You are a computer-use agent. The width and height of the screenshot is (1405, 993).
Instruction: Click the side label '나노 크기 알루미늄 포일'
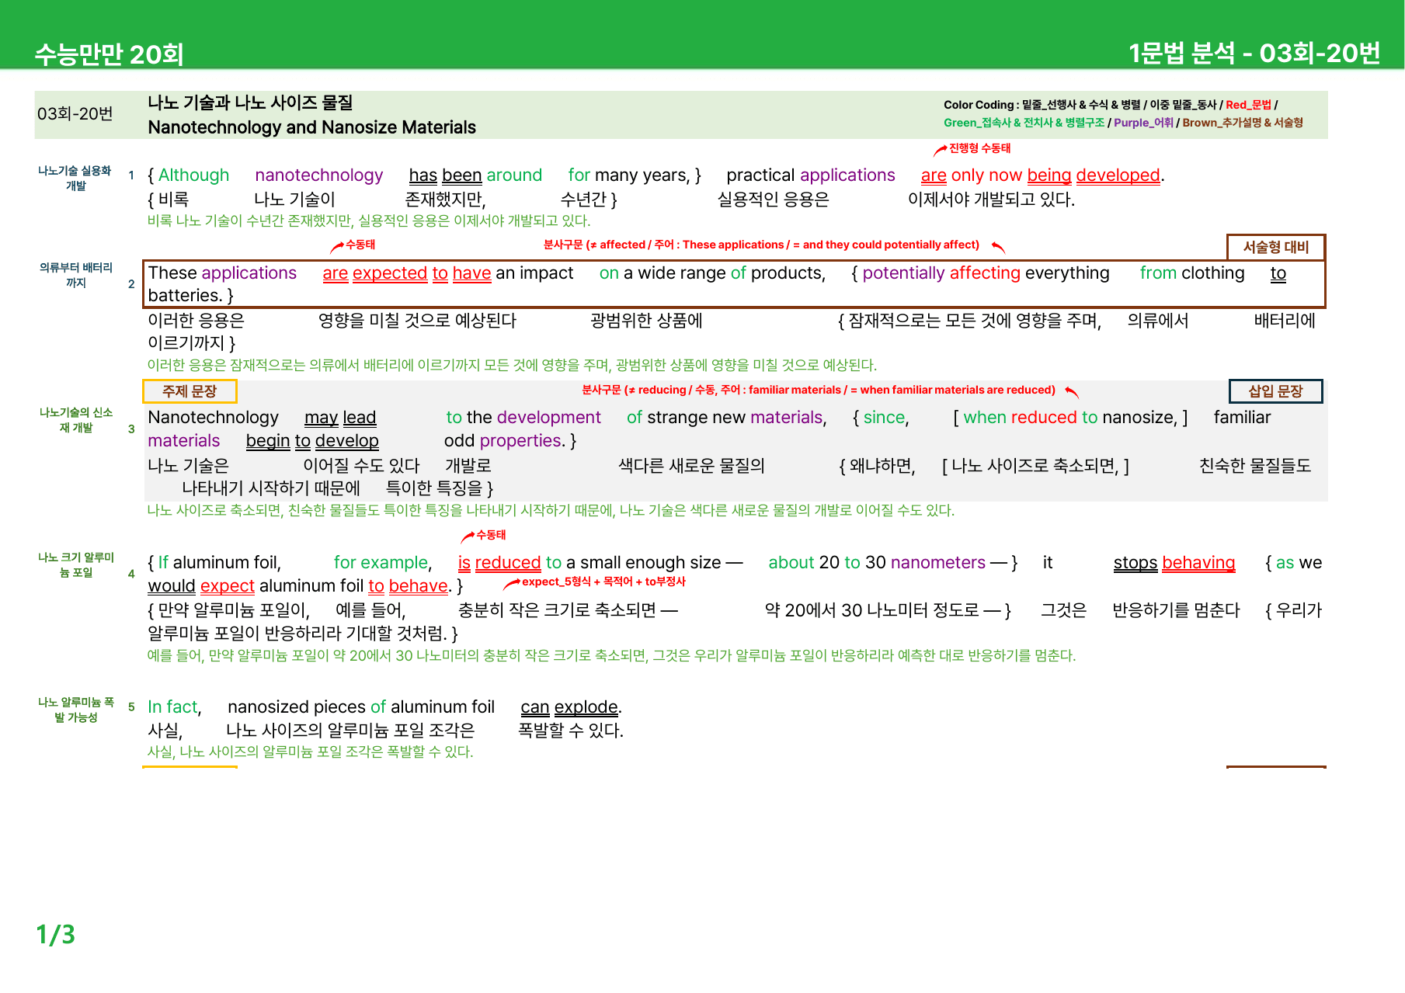75,564
